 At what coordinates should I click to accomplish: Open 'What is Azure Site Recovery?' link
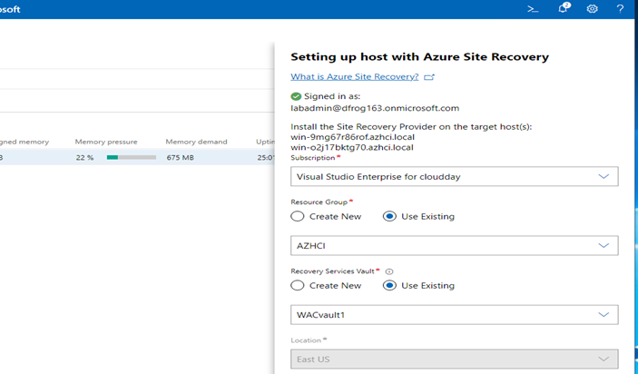355,76
